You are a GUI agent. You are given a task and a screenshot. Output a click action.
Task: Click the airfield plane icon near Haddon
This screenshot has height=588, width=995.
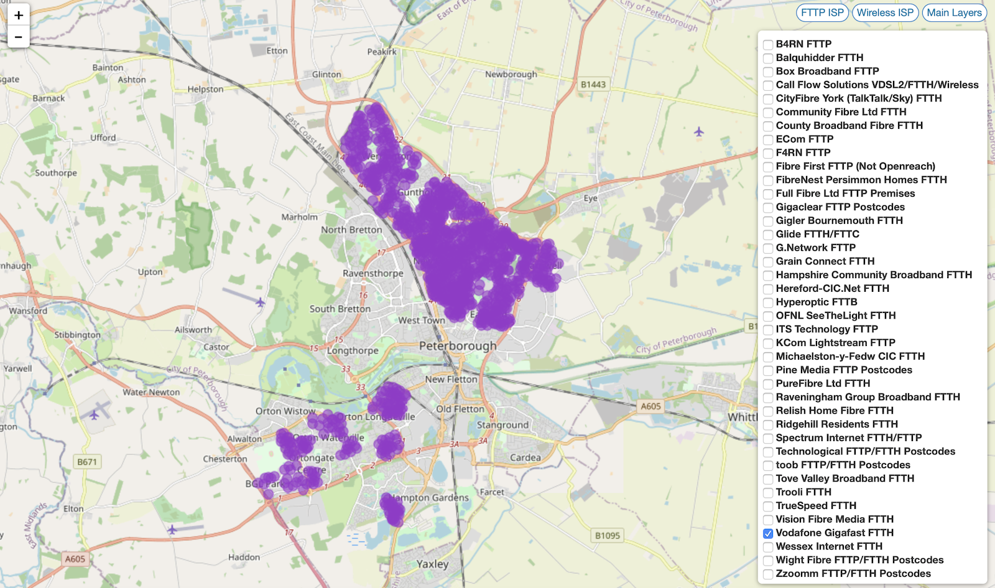pos(172,530)
